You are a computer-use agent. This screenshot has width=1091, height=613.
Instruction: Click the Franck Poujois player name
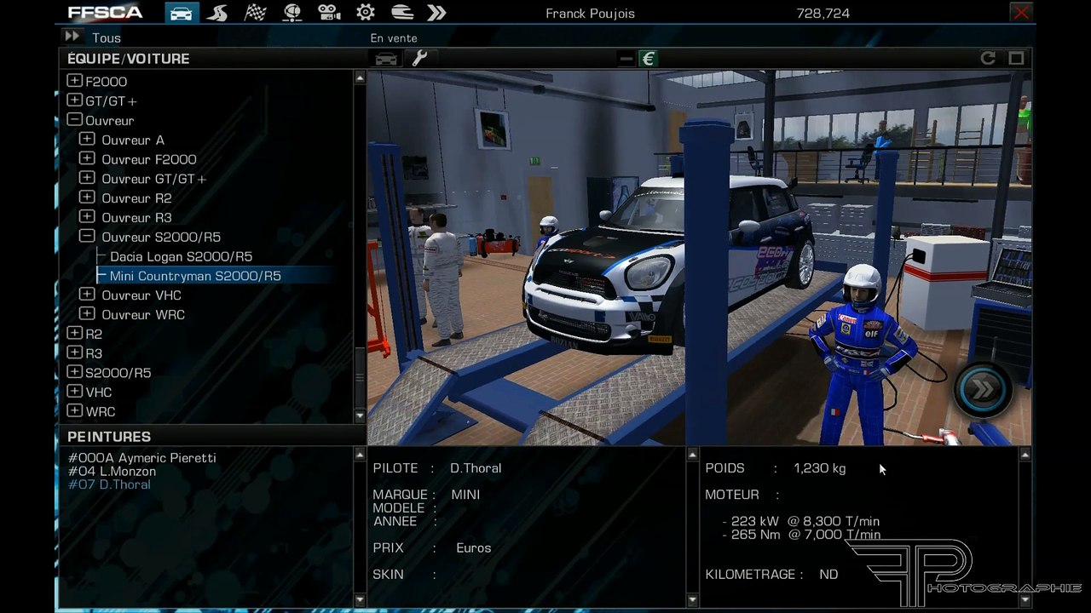tap(590, 14)
